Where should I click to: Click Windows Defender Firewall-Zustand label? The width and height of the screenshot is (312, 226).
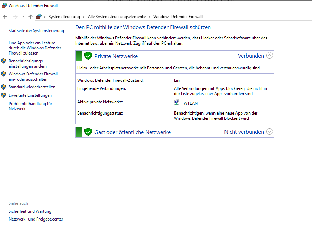(x=111, y=80)
